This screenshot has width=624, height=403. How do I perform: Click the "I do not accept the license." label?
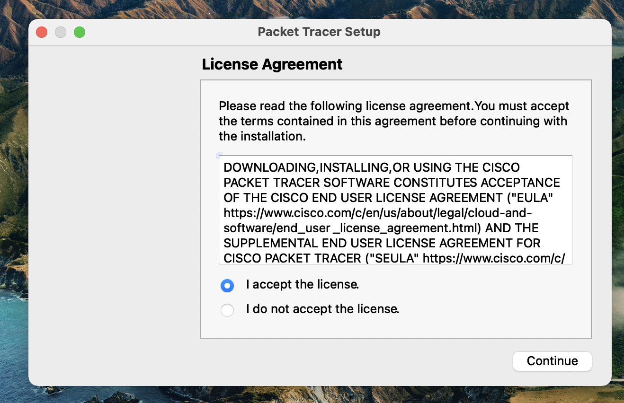click(322, 309)
